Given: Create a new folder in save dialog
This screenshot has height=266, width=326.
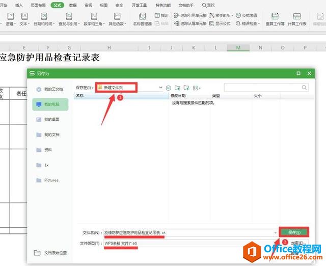Looking at the screenshot, I should coord(186,88).
